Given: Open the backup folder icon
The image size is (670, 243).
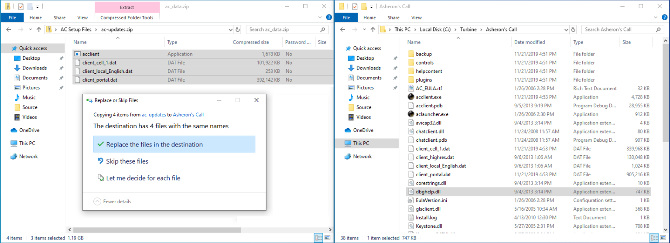Looking at the screenshot, I should (410, 54).
